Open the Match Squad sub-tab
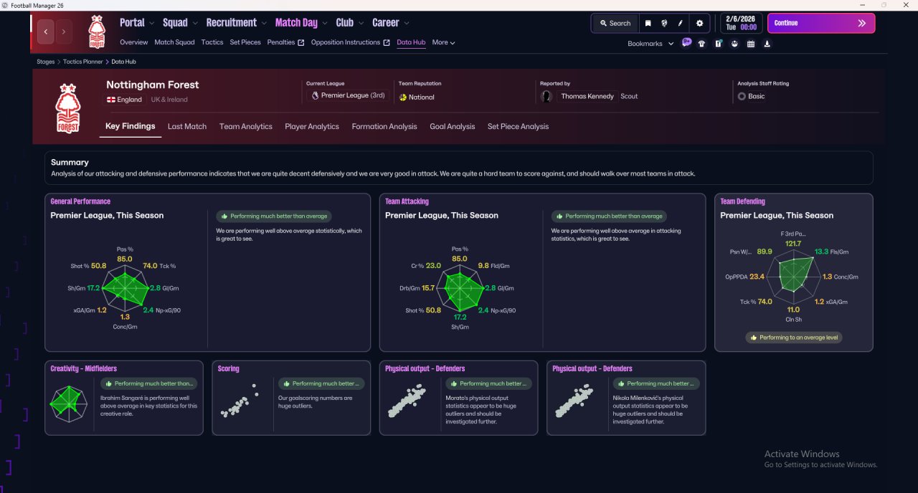Image resolution: width=918 pixels, height=493 pixels. click(x=174, y=42)
